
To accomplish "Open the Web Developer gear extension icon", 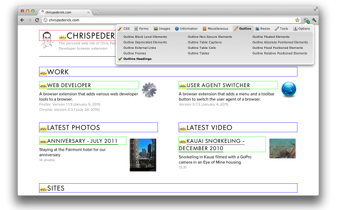I will (306, 20).
